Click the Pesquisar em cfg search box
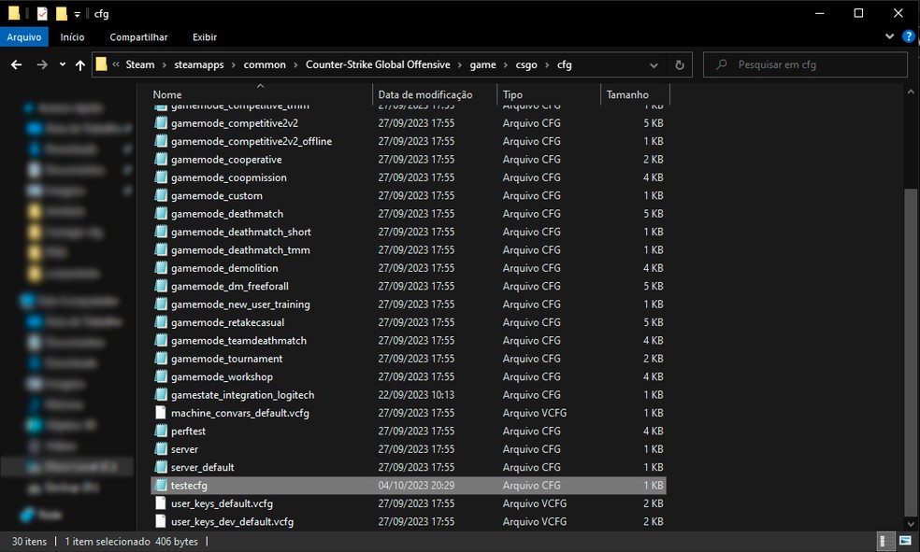920x552 pixels. point(813,65)
